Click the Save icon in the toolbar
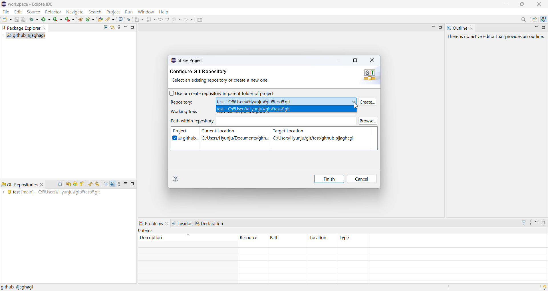Viewport: 548px width, 291px height. [17, 19]
